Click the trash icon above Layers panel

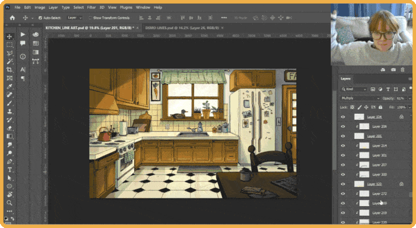click(x=402, y=70)
